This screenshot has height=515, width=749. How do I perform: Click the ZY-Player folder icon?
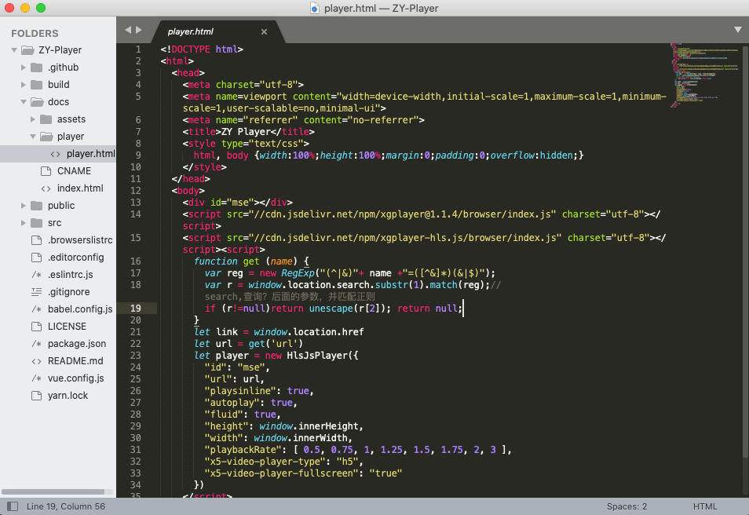(27, 49)
